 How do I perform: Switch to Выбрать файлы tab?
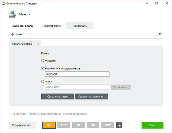click(23, 26)
